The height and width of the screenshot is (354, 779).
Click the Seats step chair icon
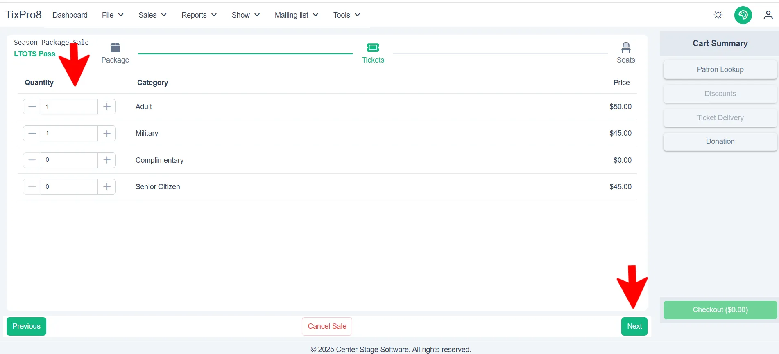coord(626,47)
